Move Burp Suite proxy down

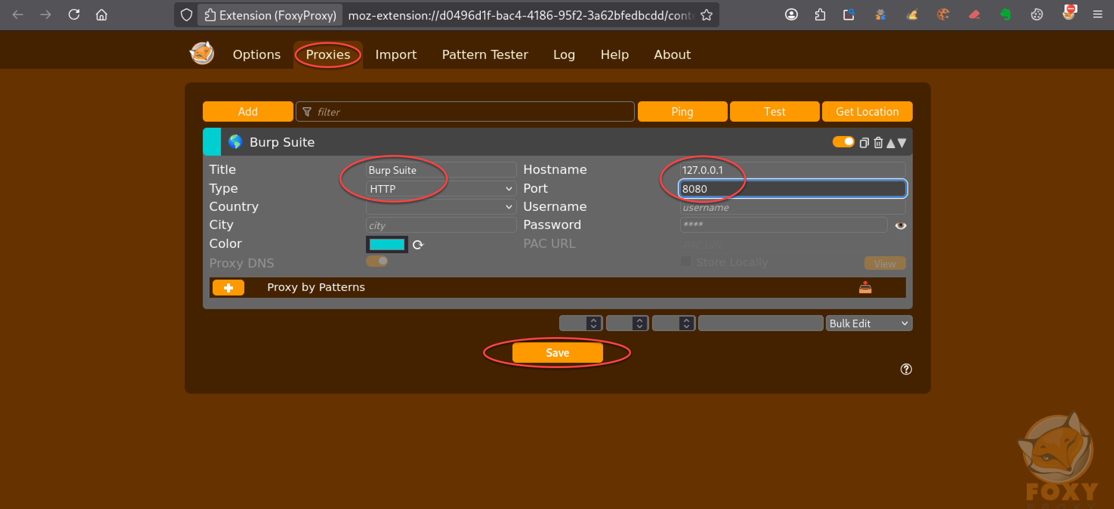coord(902,143)
